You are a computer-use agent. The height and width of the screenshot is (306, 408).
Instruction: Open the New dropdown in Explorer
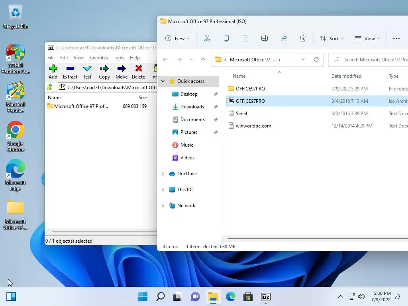(178, 39)
